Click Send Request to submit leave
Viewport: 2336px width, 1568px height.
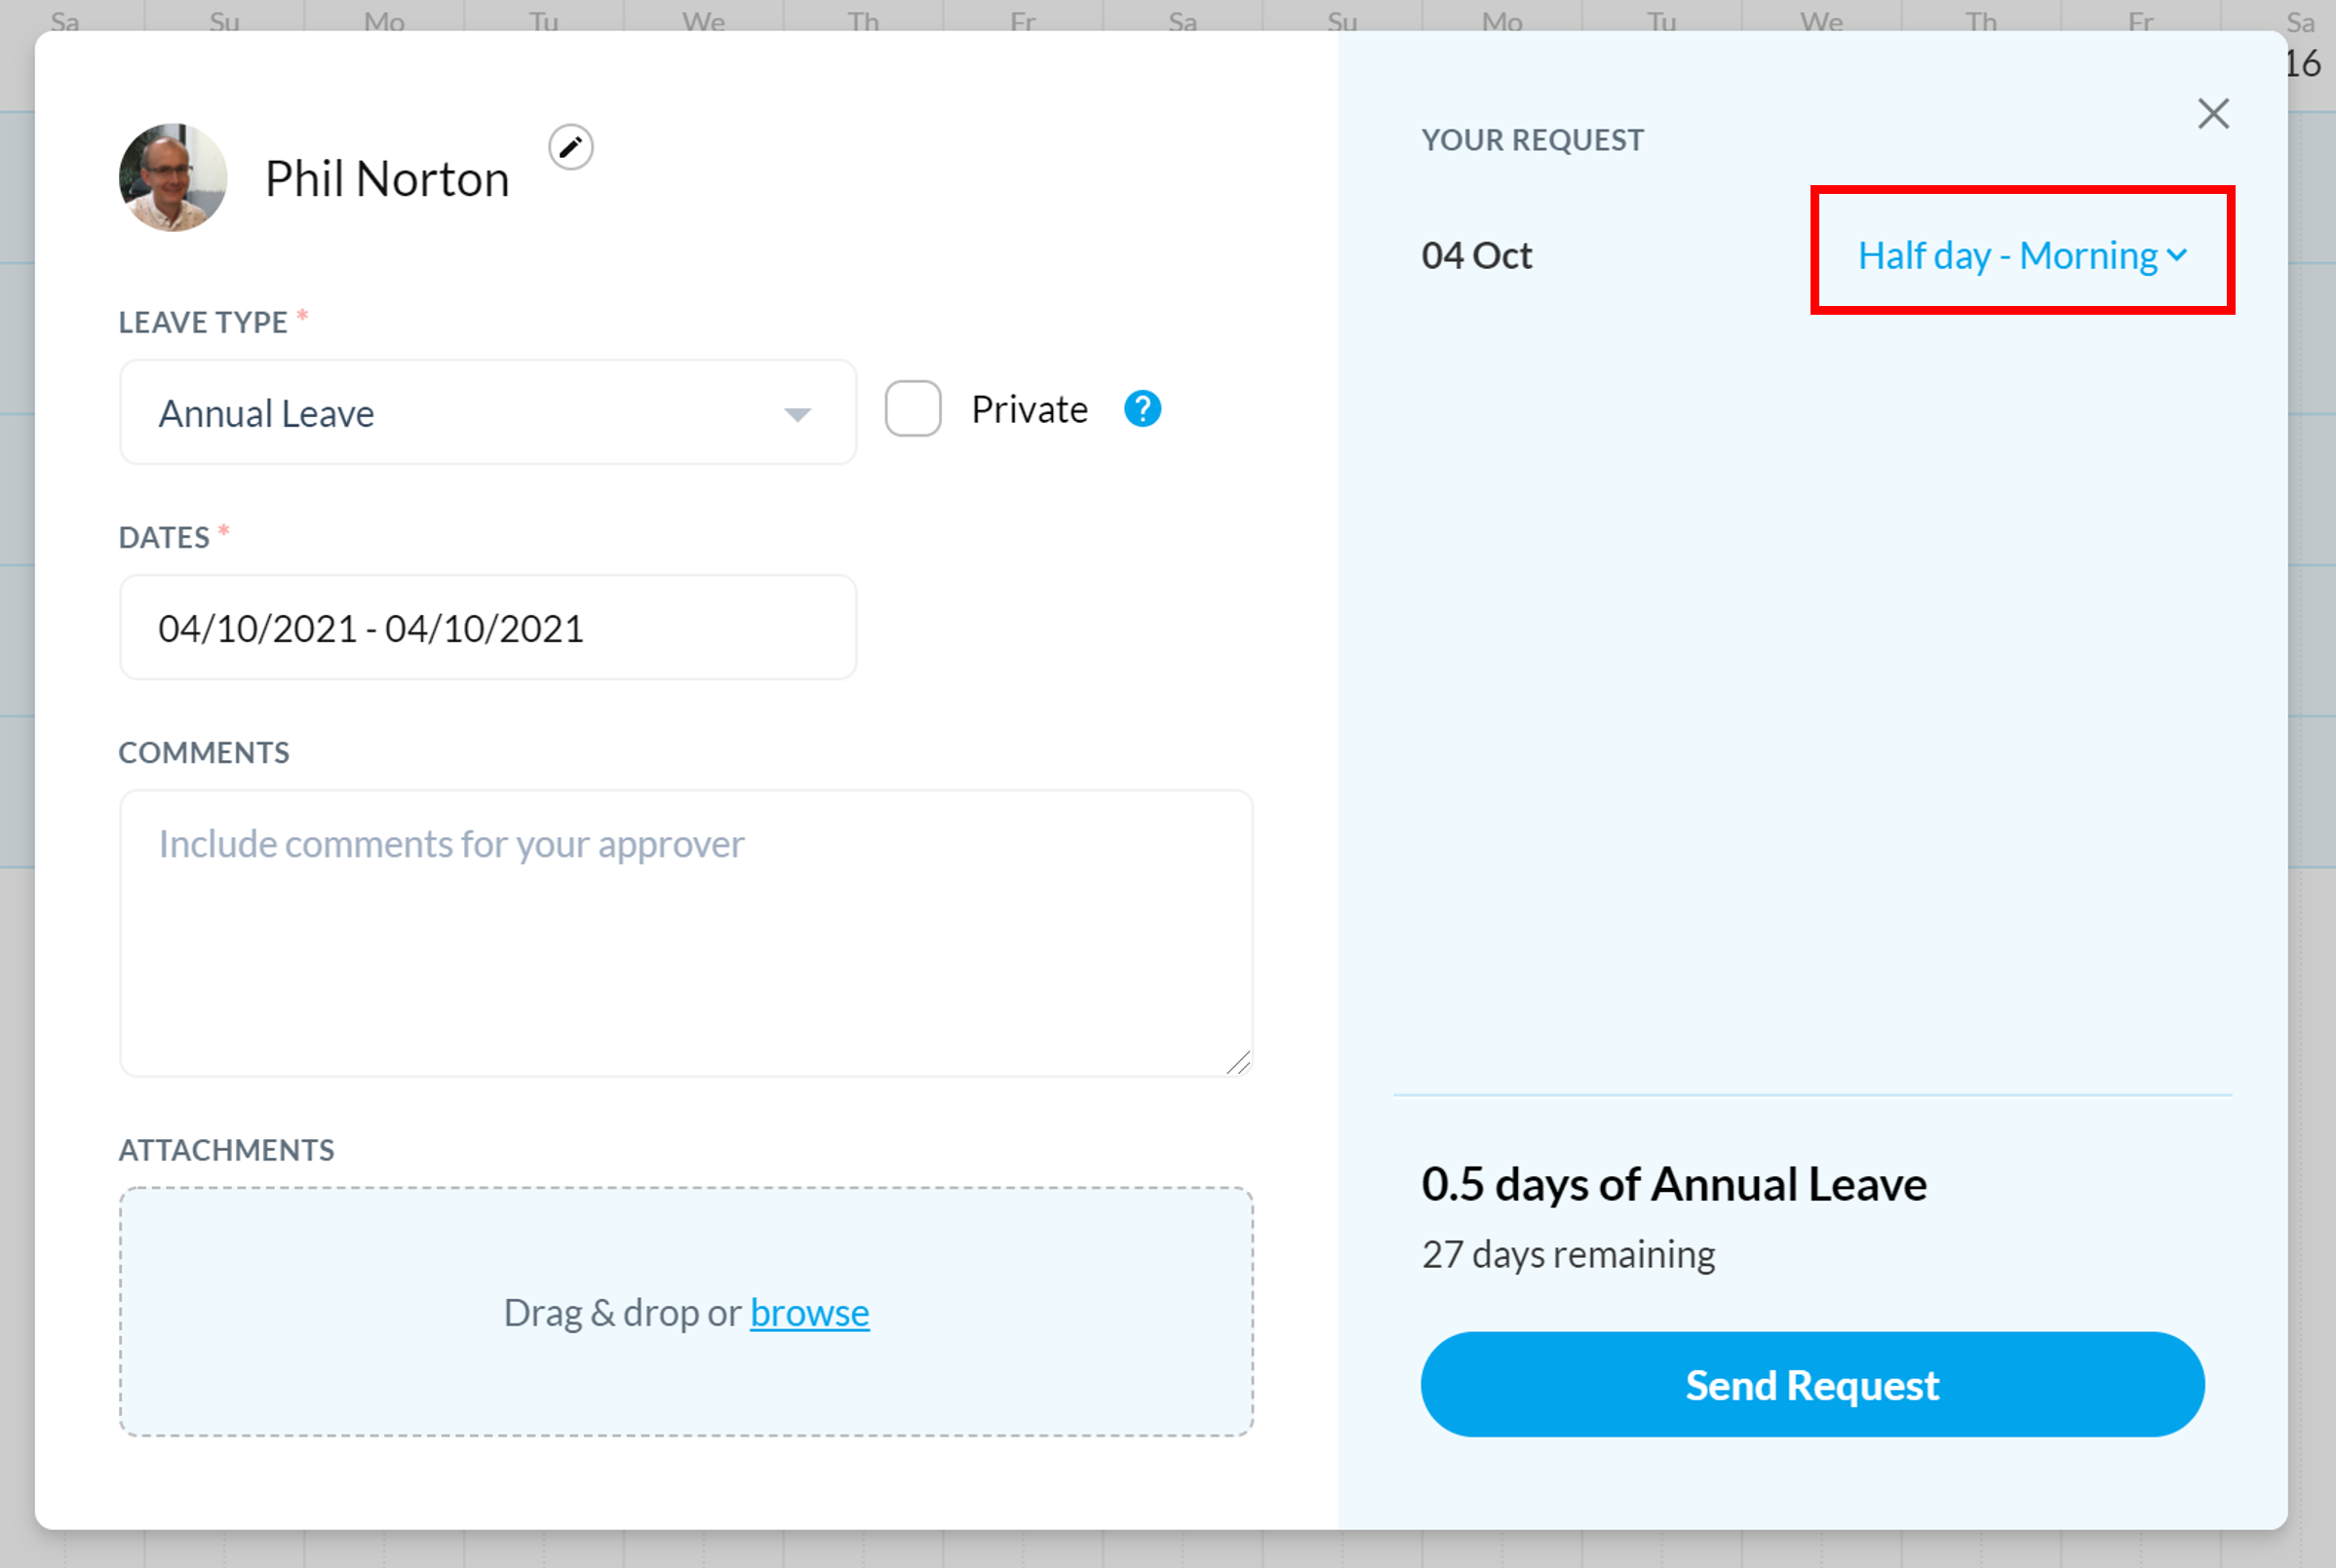click(1814, 1384)
